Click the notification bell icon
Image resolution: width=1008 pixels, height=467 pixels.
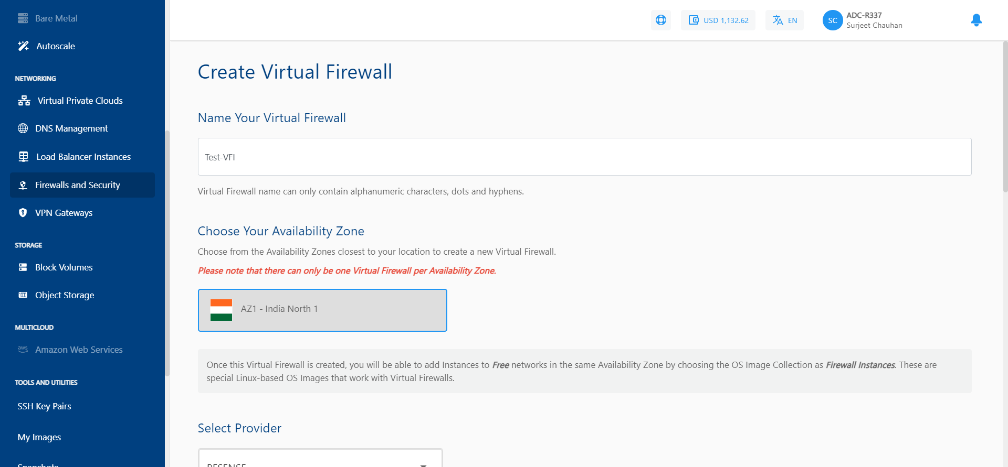(x=976, y=20)
